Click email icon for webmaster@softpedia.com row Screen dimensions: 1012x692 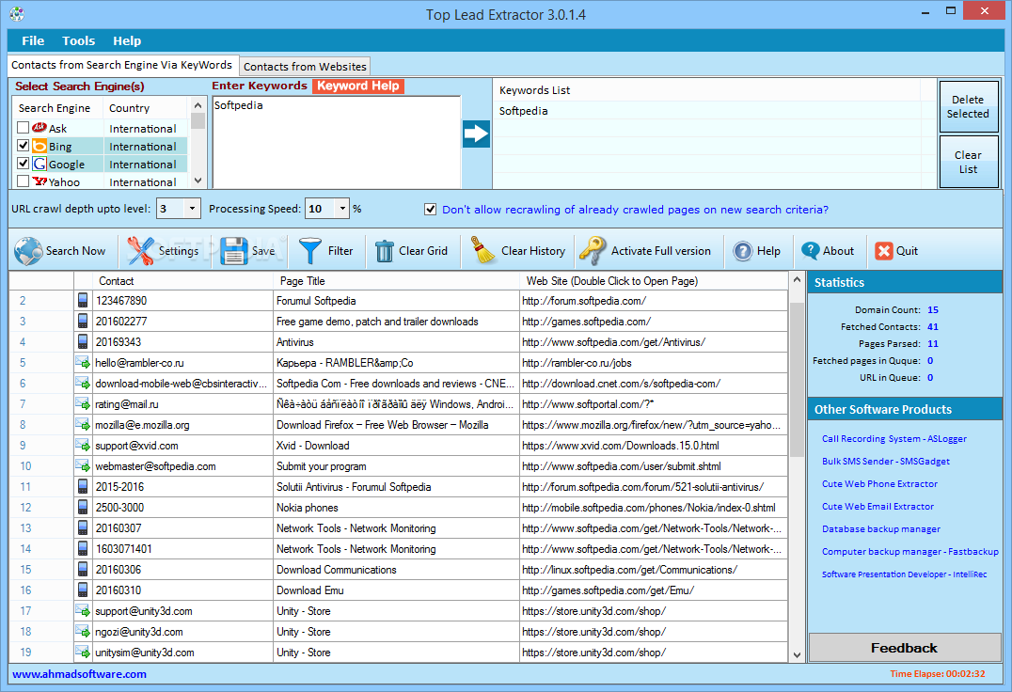83,465
